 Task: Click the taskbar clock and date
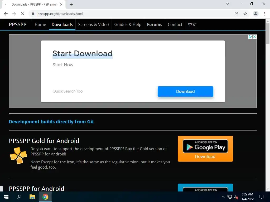click(x=247, y=197)
